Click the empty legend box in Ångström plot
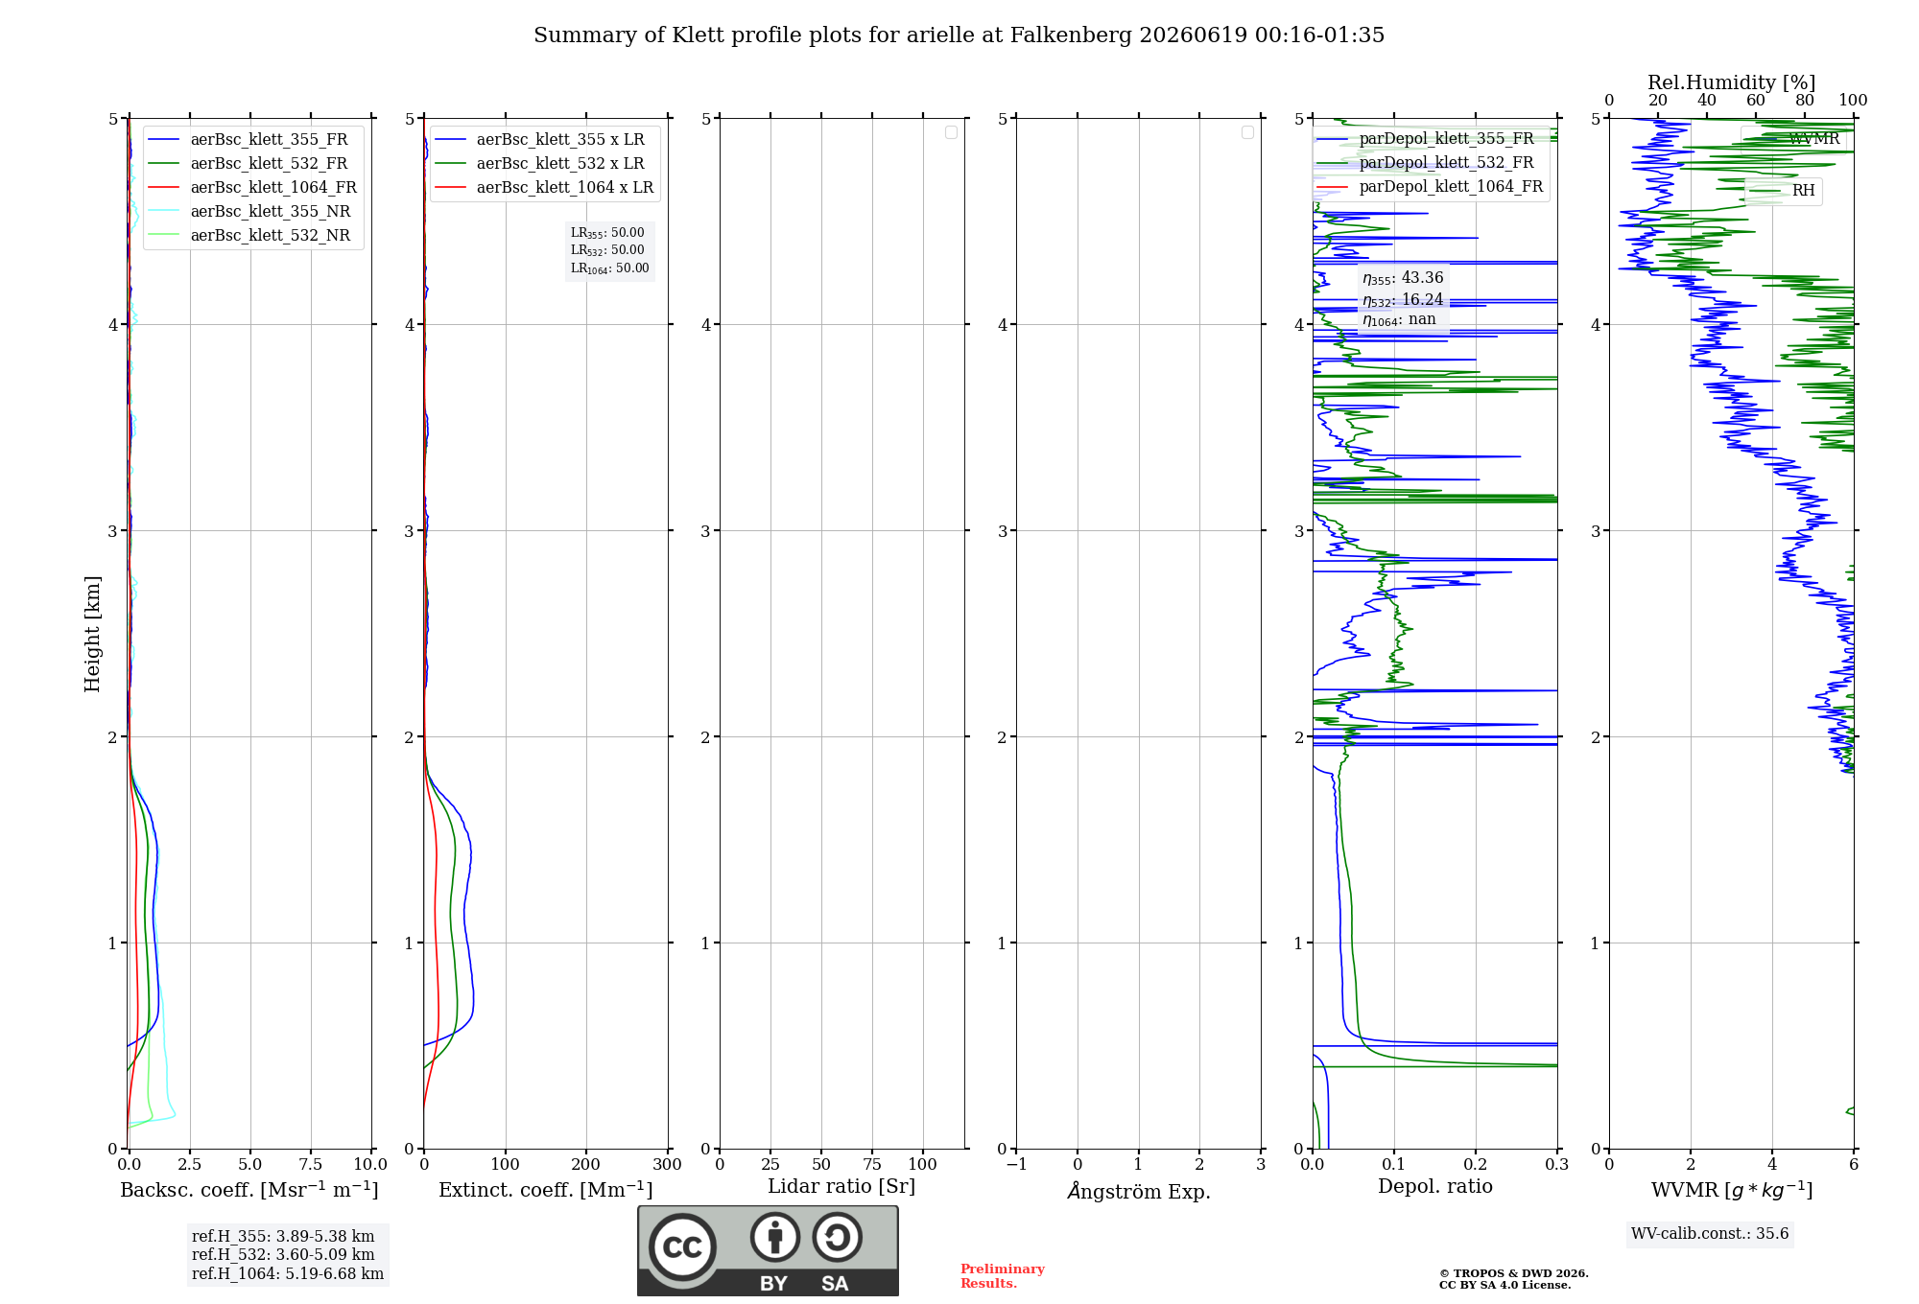This screenshot has height=1304, width=1919. pos(1247,132)
